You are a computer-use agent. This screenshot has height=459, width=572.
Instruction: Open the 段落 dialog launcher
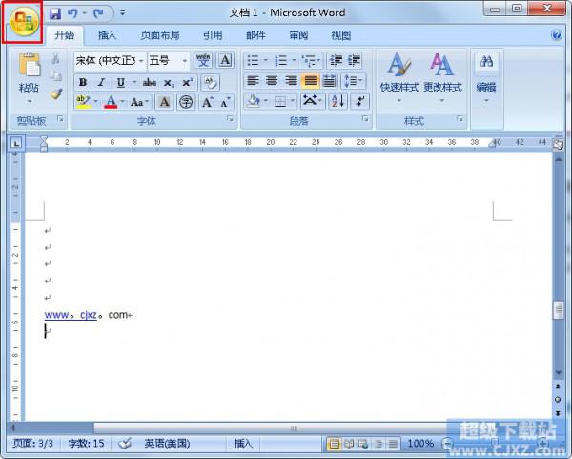coord(365,119)
